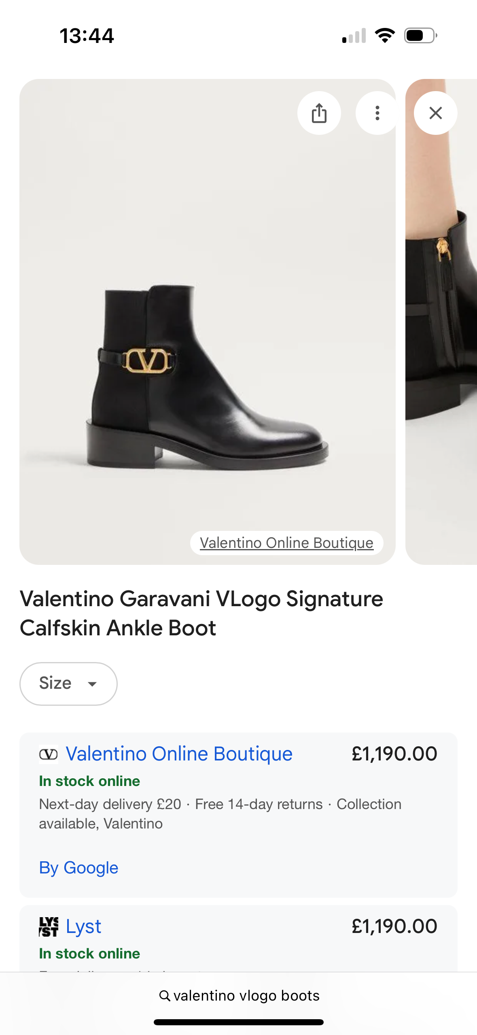477x1035 pixels.
Task: Open Valentino Online Boutique seller listing
Action: coord(179,754)
